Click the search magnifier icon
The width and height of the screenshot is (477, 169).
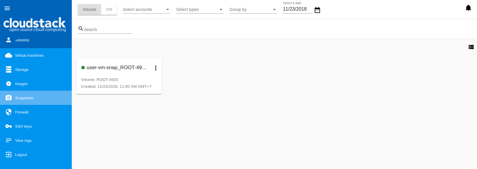pos(80,29)
